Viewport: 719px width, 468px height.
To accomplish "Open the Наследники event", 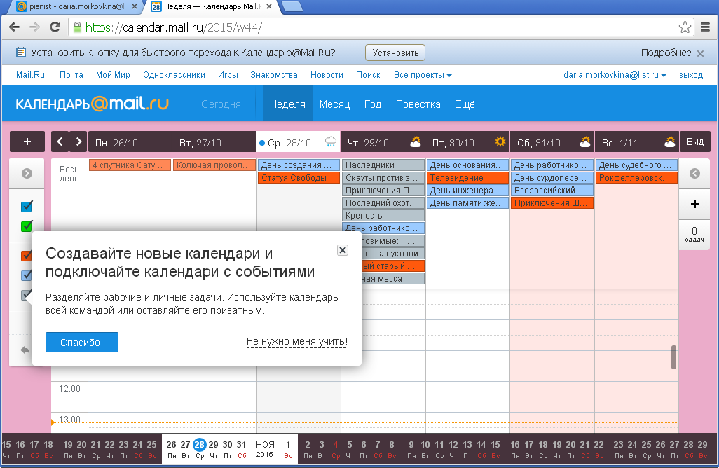I will coord(383,165).
